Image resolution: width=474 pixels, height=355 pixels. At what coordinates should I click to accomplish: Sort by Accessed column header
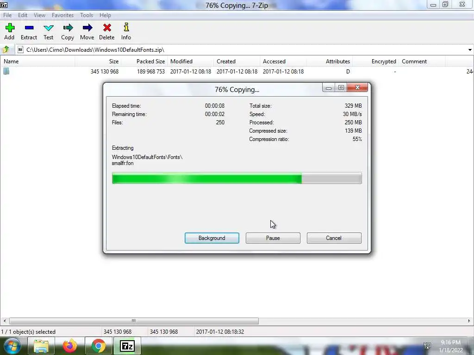pos(283,61)
